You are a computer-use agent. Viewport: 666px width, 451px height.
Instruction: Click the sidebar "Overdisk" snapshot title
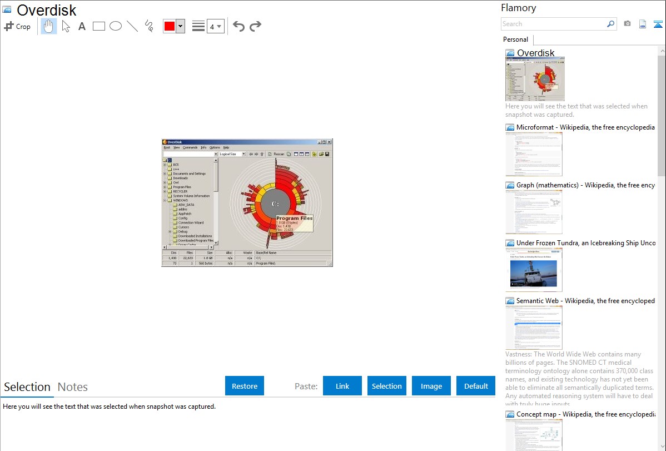click(x=535, y=53)
